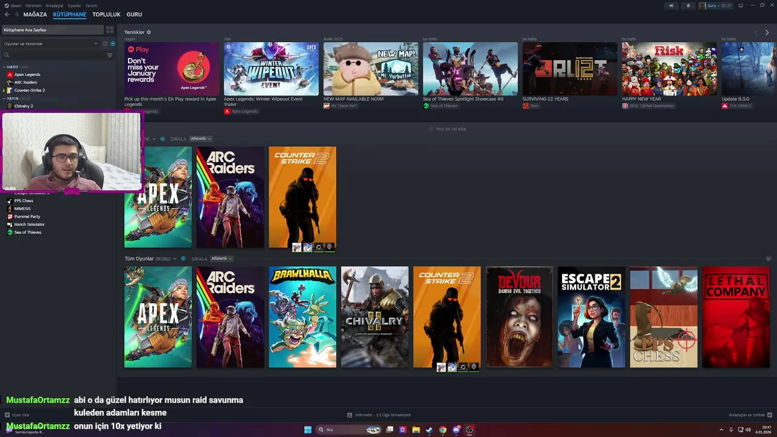
Task: Switch to collections grid view icon
Action: 110,30
